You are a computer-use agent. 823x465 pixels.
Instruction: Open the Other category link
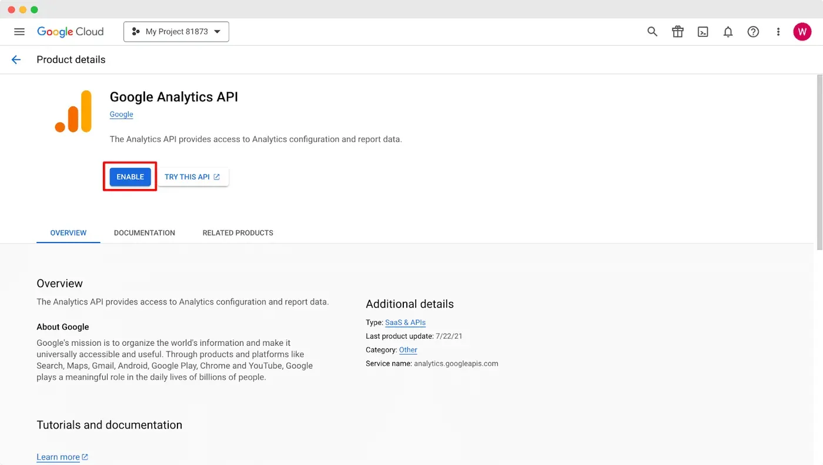408,350
